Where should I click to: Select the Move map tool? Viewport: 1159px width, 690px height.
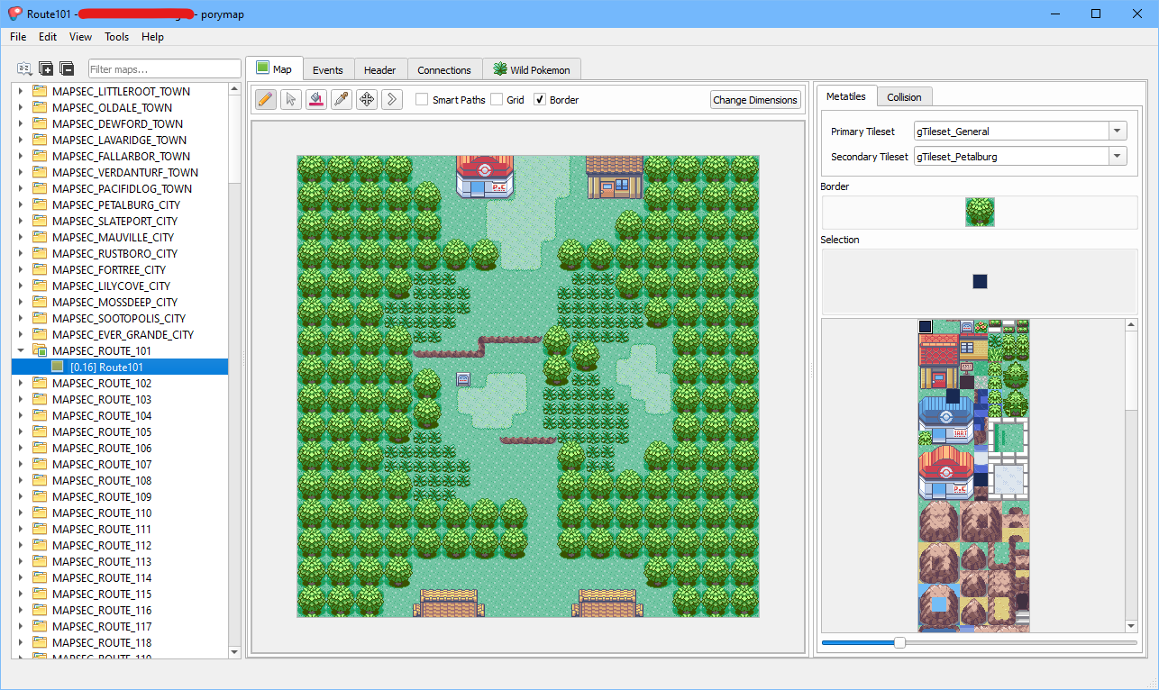pos(367,99)
